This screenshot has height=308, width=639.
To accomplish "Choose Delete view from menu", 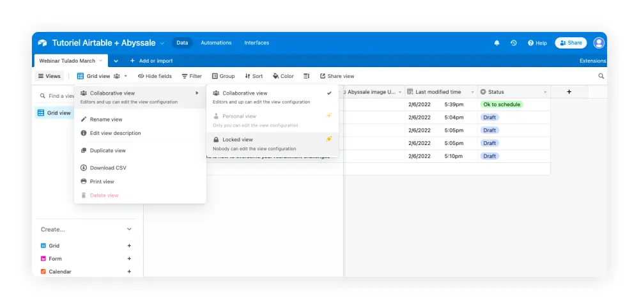I will coord(140,196).
